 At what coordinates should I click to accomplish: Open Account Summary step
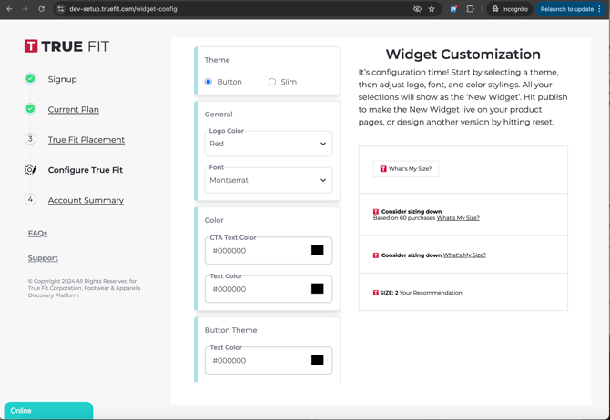pos(86,201)
